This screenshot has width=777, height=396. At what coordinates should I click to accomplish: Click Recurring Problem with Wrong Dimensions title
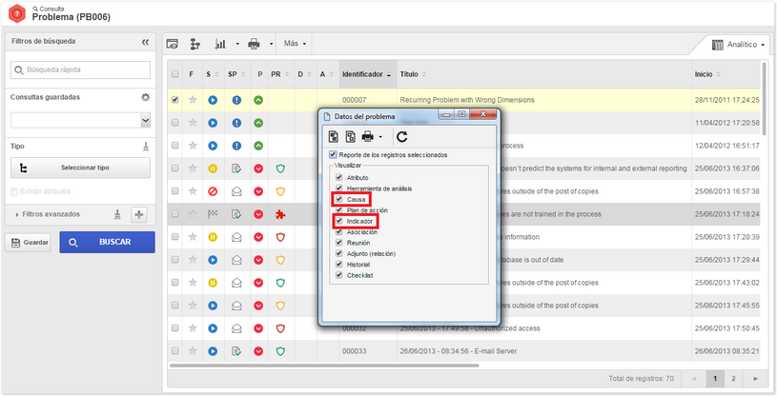click(x=467, y=100)
